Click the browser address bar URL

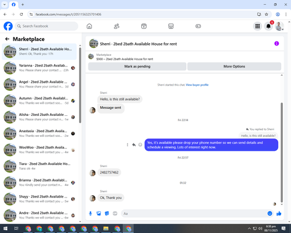pyautogui.click(x=68, y=15)
